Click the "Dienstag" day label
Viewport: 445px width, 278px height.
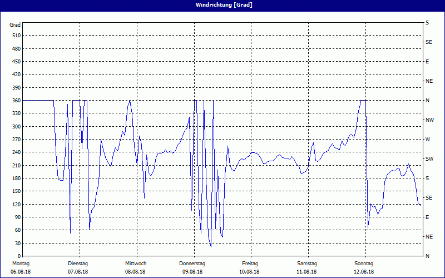pos(78,264)
